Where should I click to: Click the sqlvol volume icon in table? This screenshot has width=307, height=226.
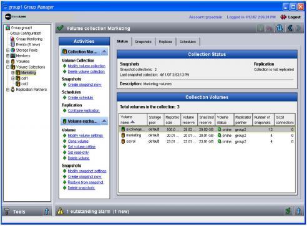tap(123, 141)
